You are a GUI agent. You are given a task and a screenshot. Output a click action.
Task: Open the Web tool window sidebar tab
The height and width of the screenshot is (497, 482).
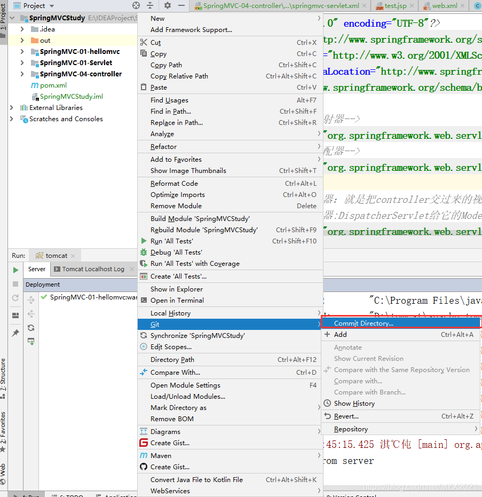(x=3, y=474)
